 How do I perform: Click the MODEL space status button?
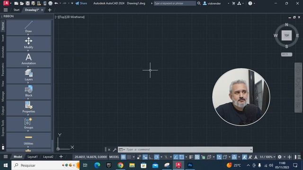[114, 157]
